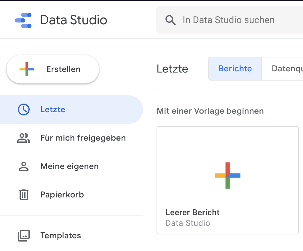Click the Templates gallery icon
303x251 pixels.
tap(24, 236)
